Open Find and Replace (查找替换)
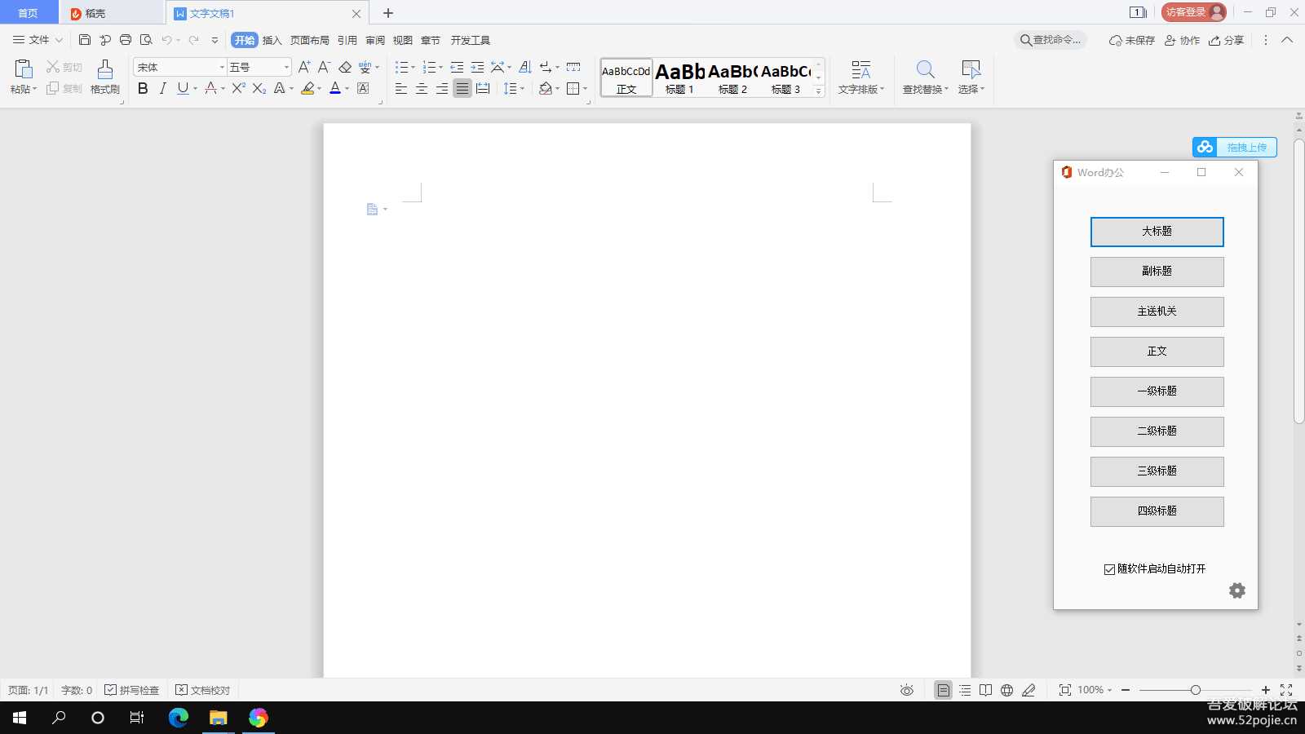 (925, 77)
